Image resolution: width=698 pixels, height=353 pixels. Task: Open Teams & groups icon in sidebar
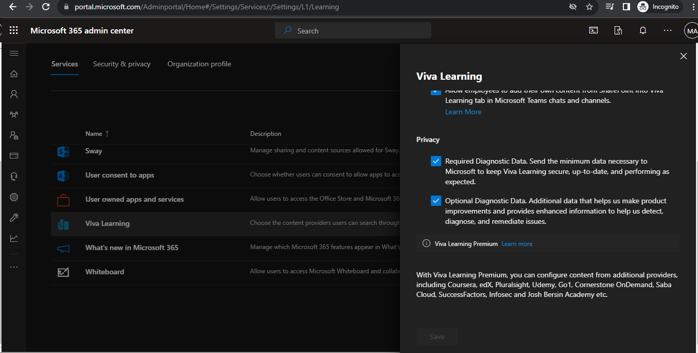pyautogui.click(x=14, y=115)
